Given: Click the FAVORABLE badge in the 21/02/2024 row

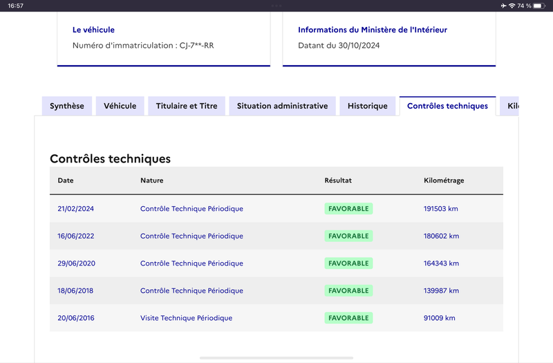Looking at the screenshot, I should coord(348,209).
